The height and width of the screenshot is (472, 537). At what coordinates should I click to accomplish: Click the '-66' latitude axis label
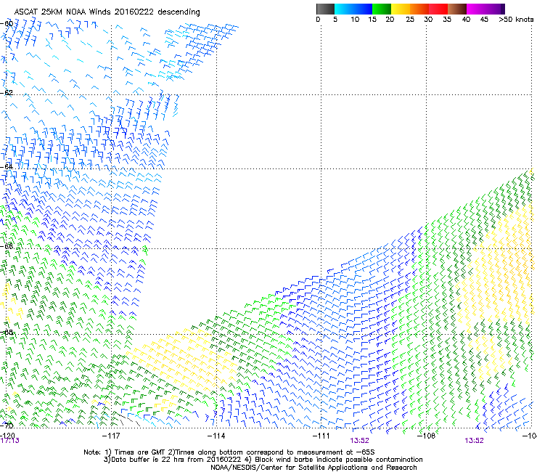point(7,246)
